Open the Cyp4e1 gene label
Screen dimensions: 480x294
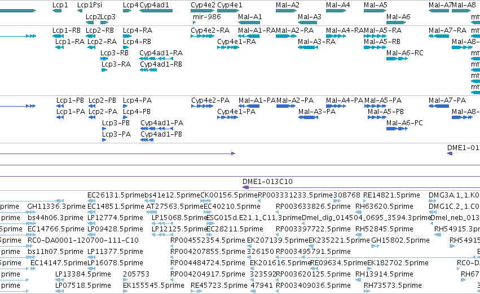click(230, 5)
